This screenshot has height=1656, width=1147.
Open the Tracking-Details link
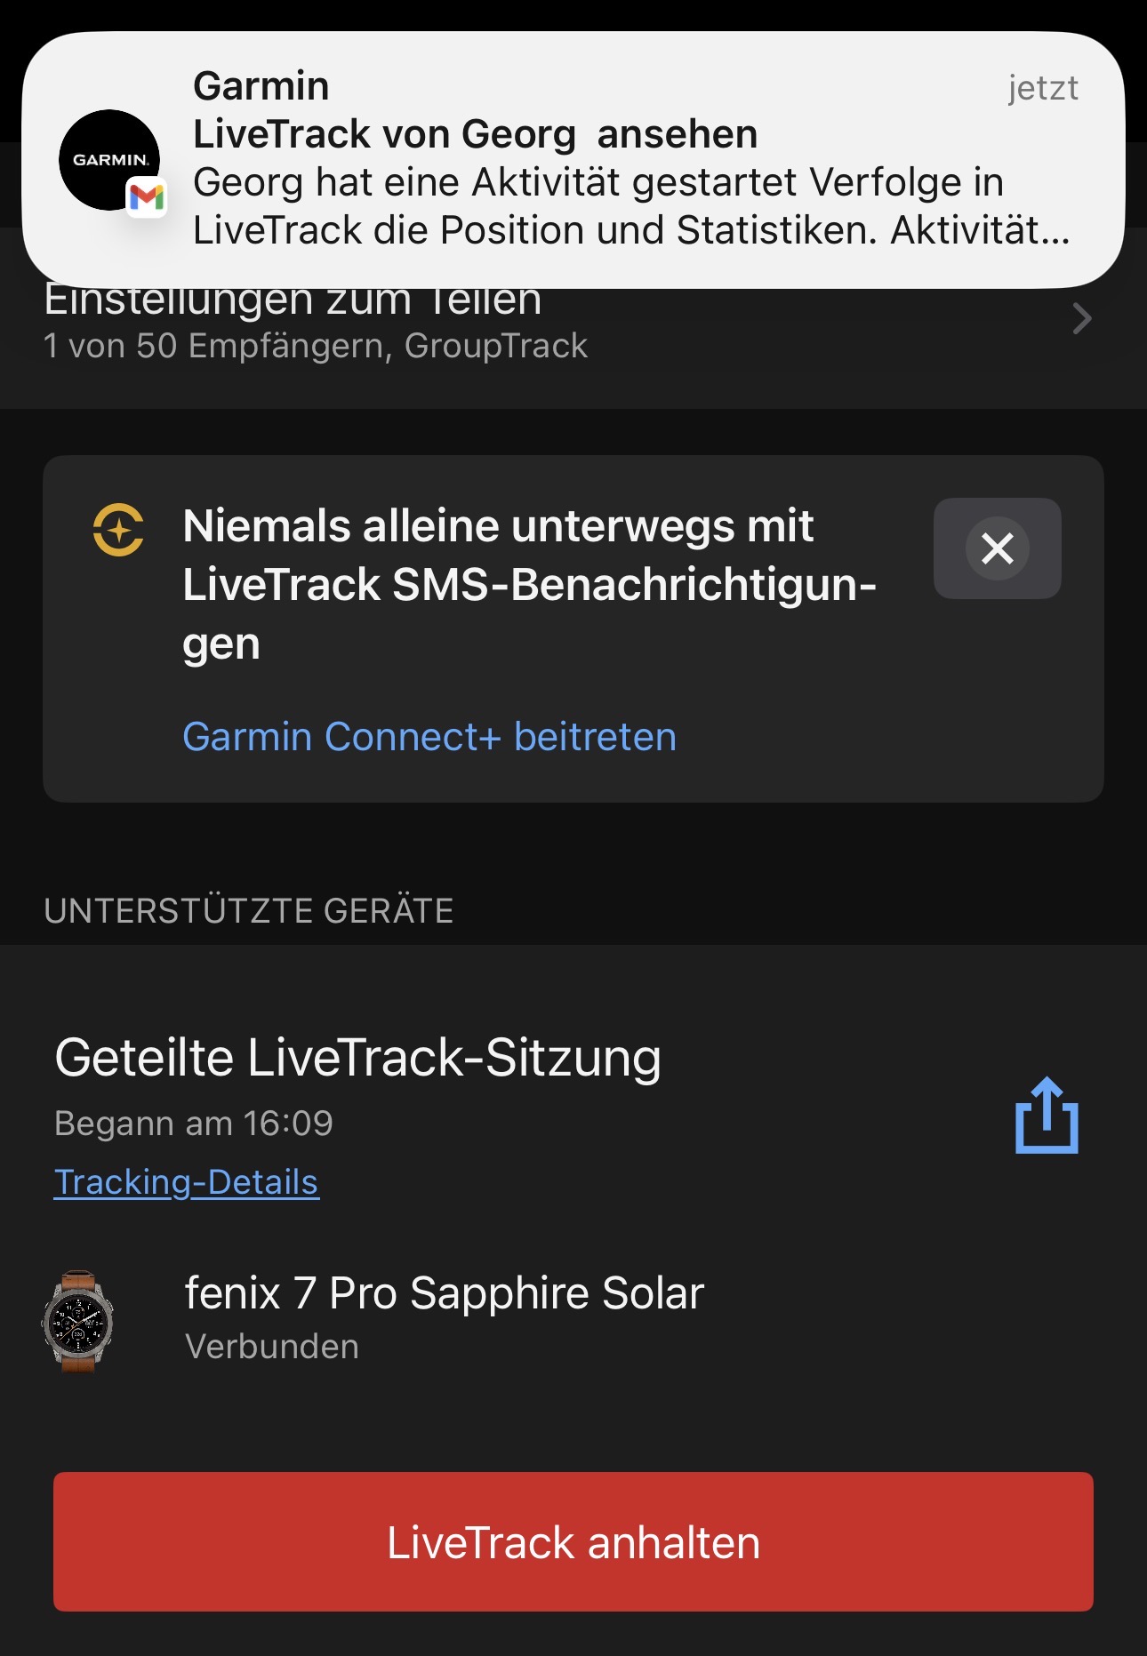tap(187, 1182)
